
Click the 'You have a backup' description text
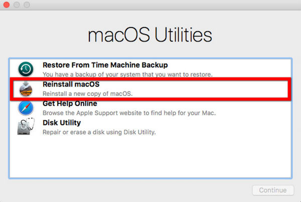(127, 74)
